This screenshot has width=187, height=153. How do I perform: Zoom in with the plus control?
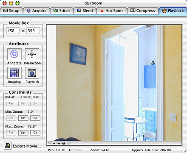(x=59, y=143)
